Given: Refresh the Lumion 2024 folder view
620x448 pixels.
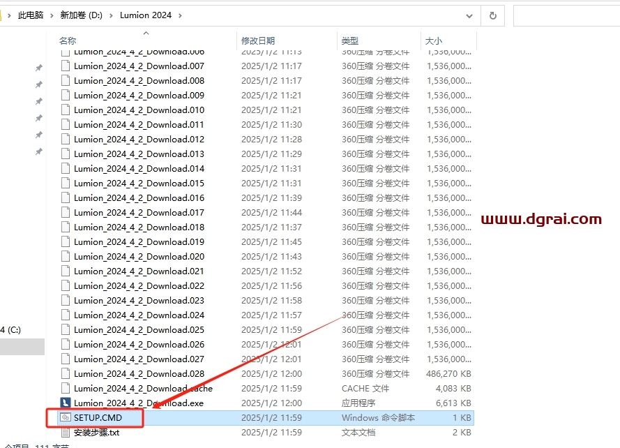Looking at the screenshot, I should [492, 15].
